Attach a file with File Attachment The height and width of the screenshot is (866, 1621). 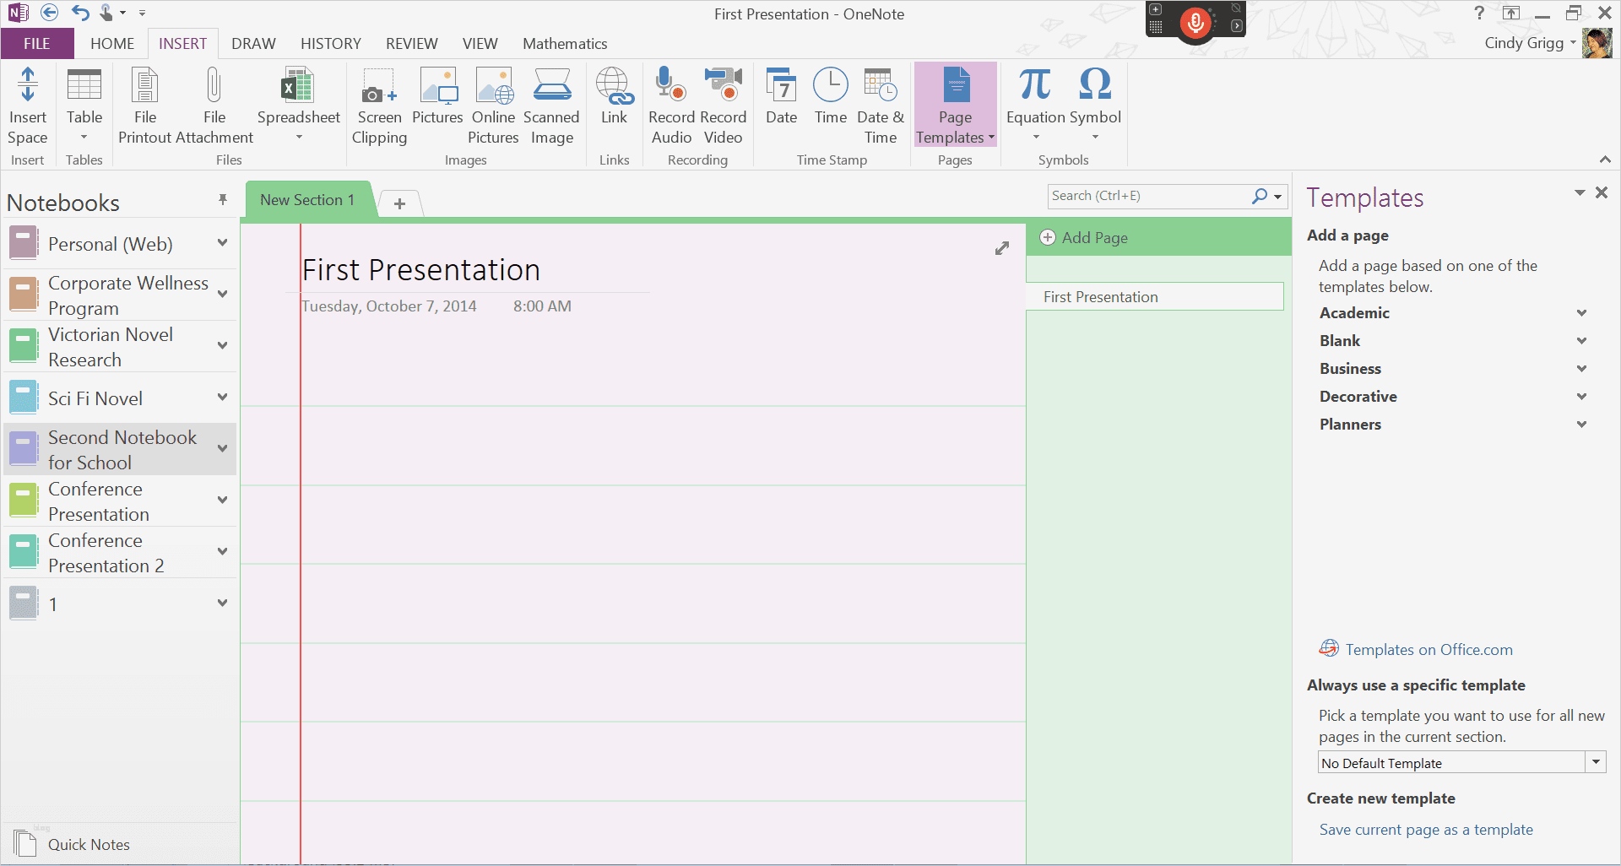pyautogui.click(x=215, y=106)
